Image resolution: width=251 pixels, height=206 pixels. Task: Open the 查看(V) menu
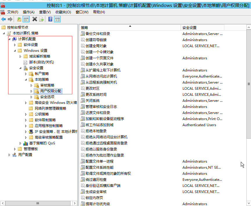[x=45, y=12]
